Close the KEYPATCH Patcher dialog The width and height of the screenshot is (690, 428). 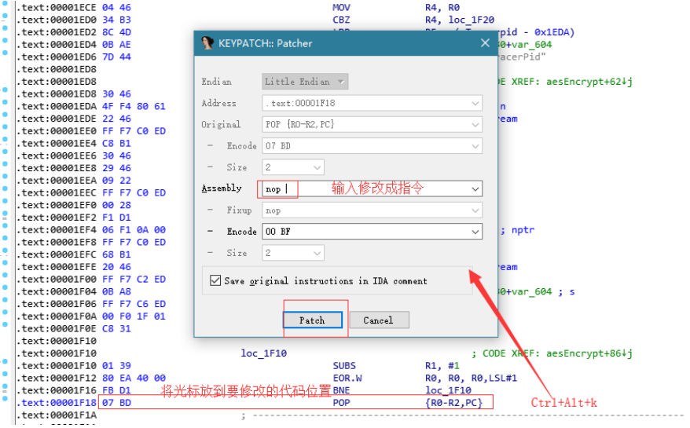tap(485, 43)
